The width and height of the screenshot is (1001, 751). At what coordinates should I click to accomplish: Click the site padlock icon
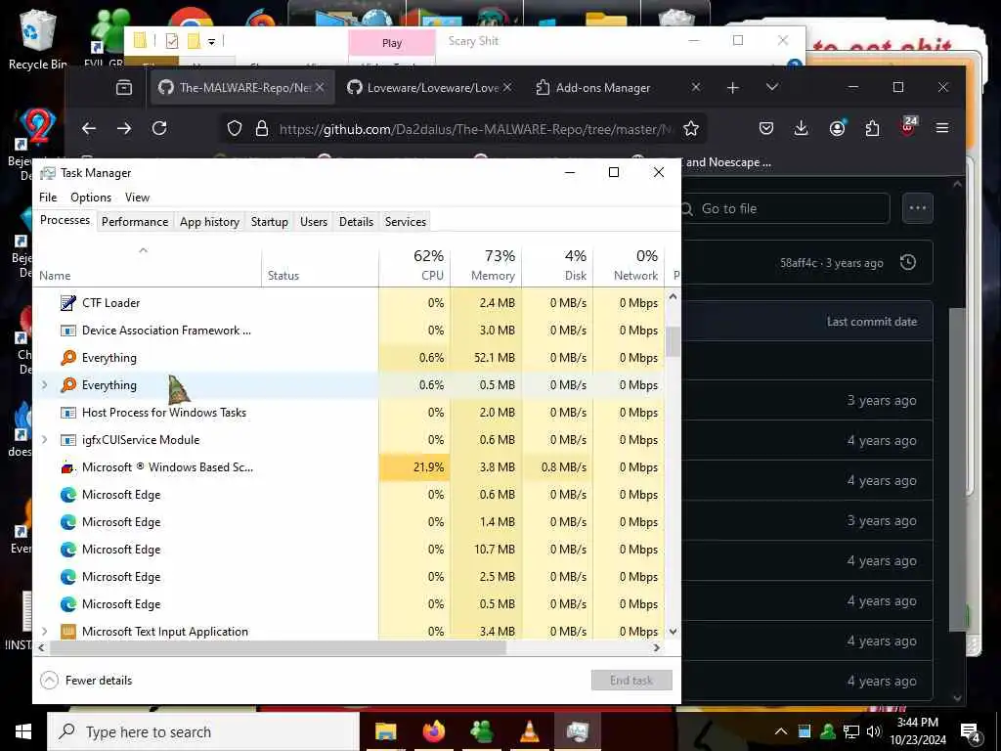[x=262, y=129]
